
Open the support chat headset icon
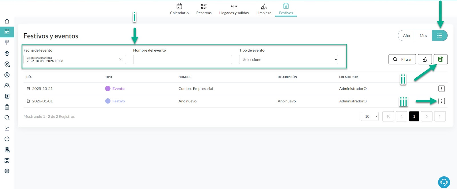click(444, 182)
